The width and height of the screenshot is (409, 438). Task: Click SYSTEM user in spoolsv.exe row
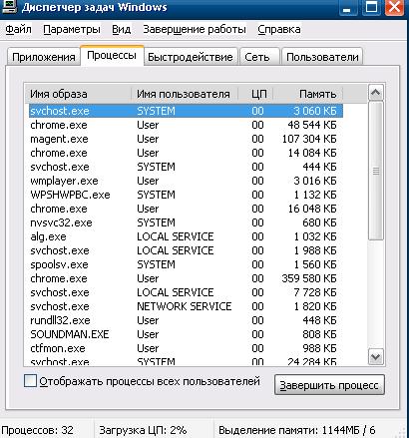point(156,264)
